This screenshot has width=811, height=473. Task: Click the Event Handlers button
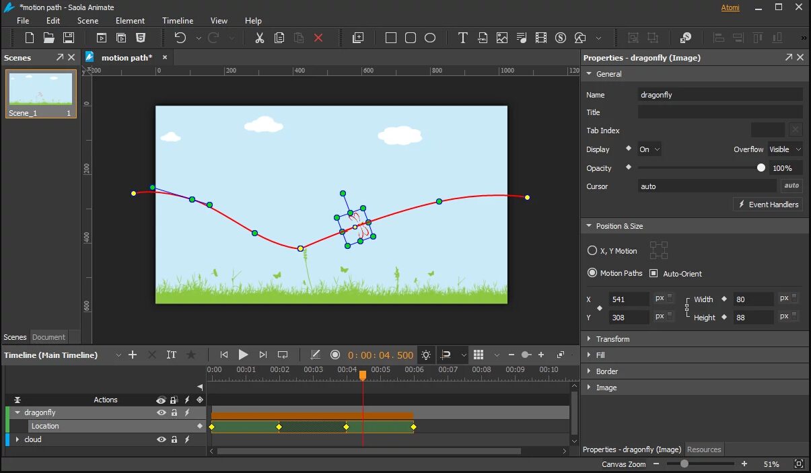768,204
